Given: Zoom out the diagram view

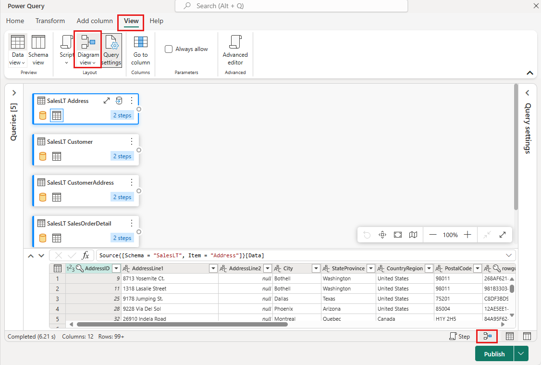Looking at the screenshot, I should 433,235.
